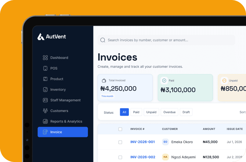Click the Paid checkmark icon
The width and height of the screenshot is (246, 162).
[164, 80]
